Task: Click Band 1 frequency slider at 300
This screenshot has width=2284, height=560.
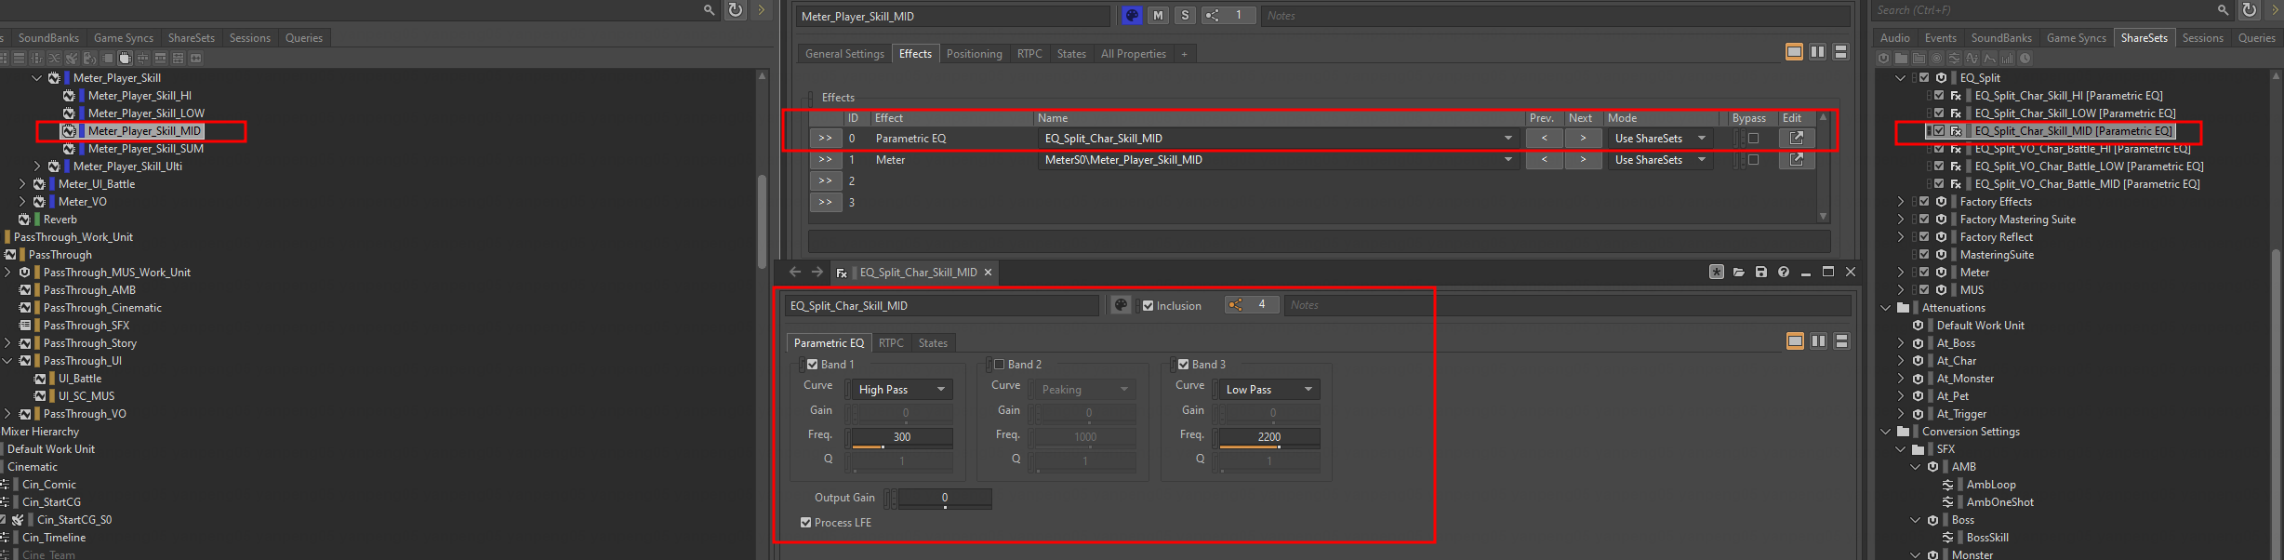Action: pos(901,436)
